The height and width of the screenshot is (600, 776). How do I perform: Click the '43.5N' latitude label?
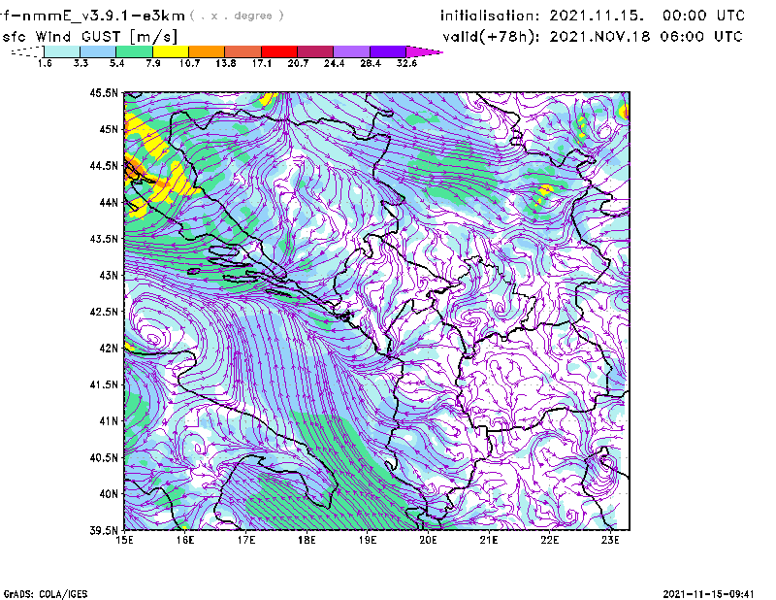pyautogui.click(x=104, y=239)
